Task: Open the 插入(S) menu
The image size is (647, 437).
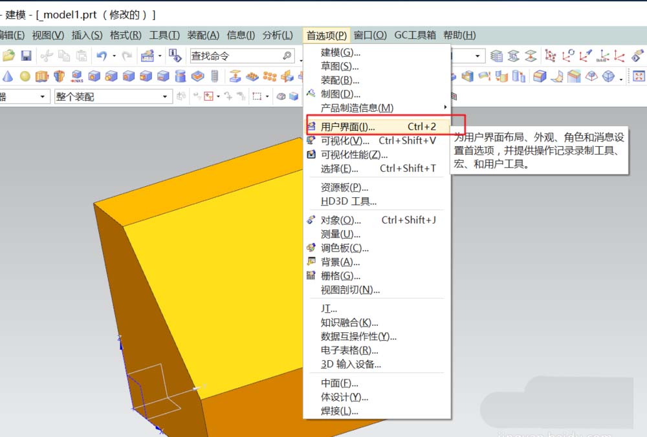Action: coord(87,36)
